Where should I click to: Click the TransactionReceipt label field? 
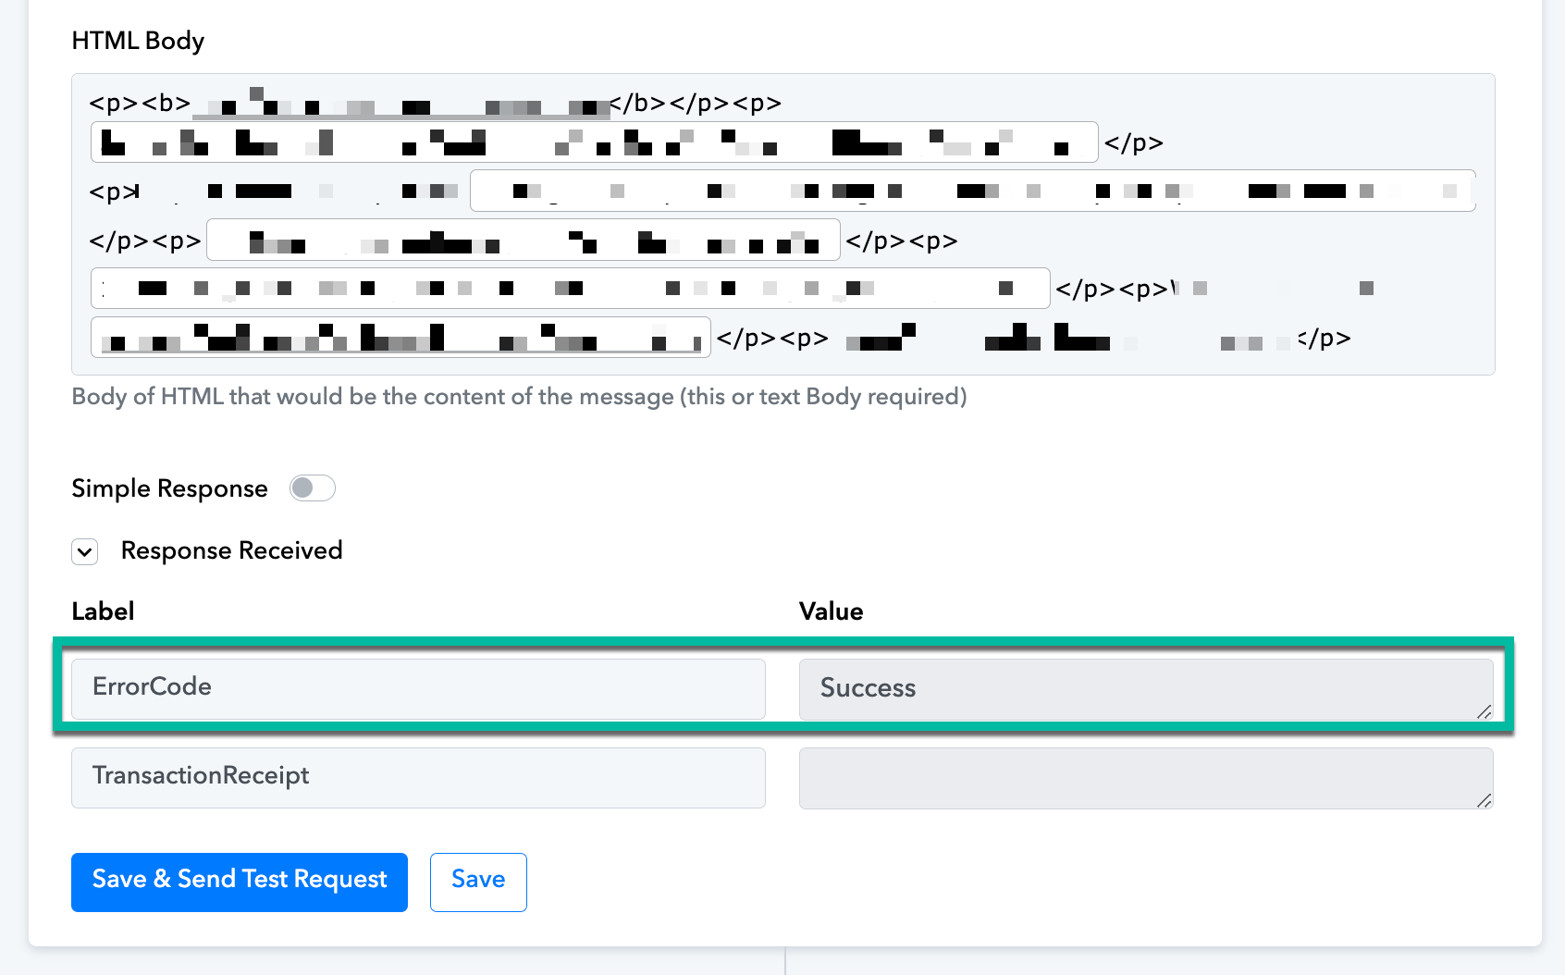[418, 777]
